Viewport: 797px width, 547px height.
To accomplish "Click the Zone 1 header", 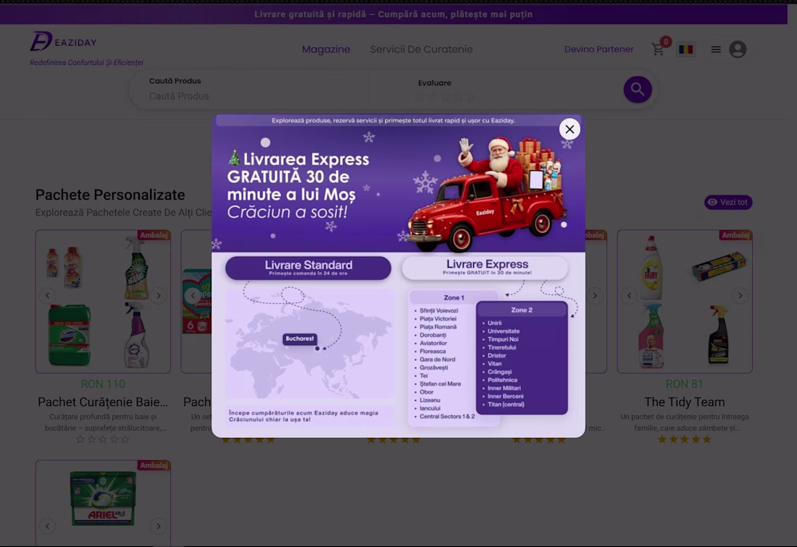I will click(454, 297).
